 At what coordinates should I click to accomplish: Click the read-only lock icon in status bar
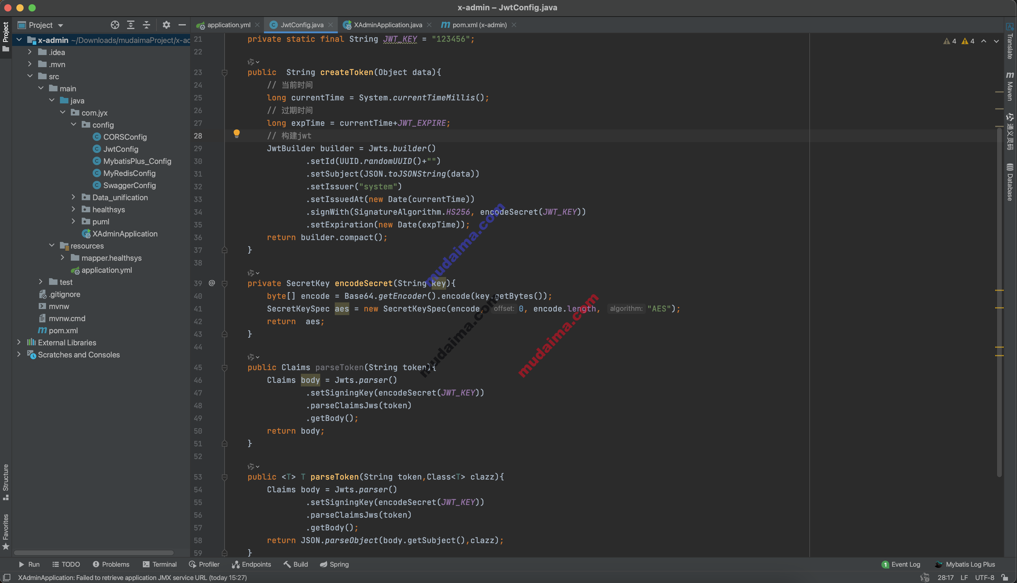pyautogui.click(x=1005, y=577)
